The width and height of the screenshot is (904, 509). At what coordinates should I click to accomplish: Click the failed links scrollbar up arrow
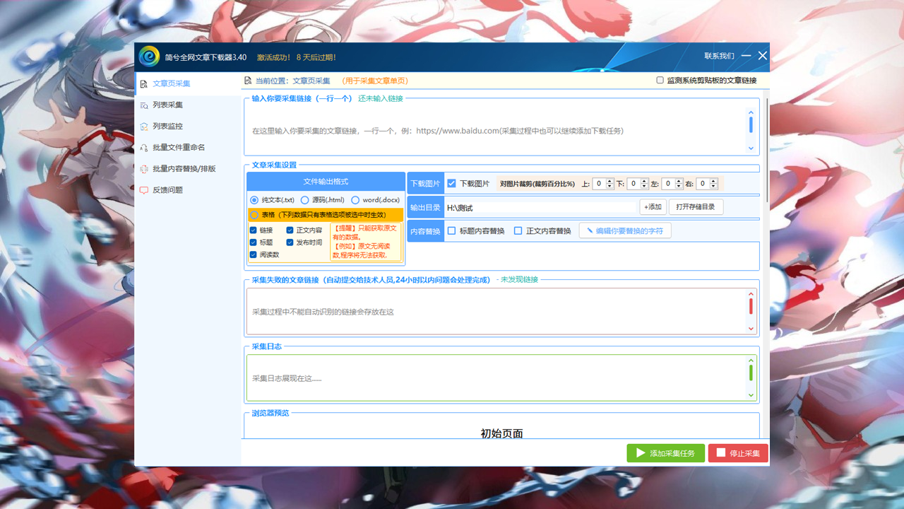(x=751, y=293)
